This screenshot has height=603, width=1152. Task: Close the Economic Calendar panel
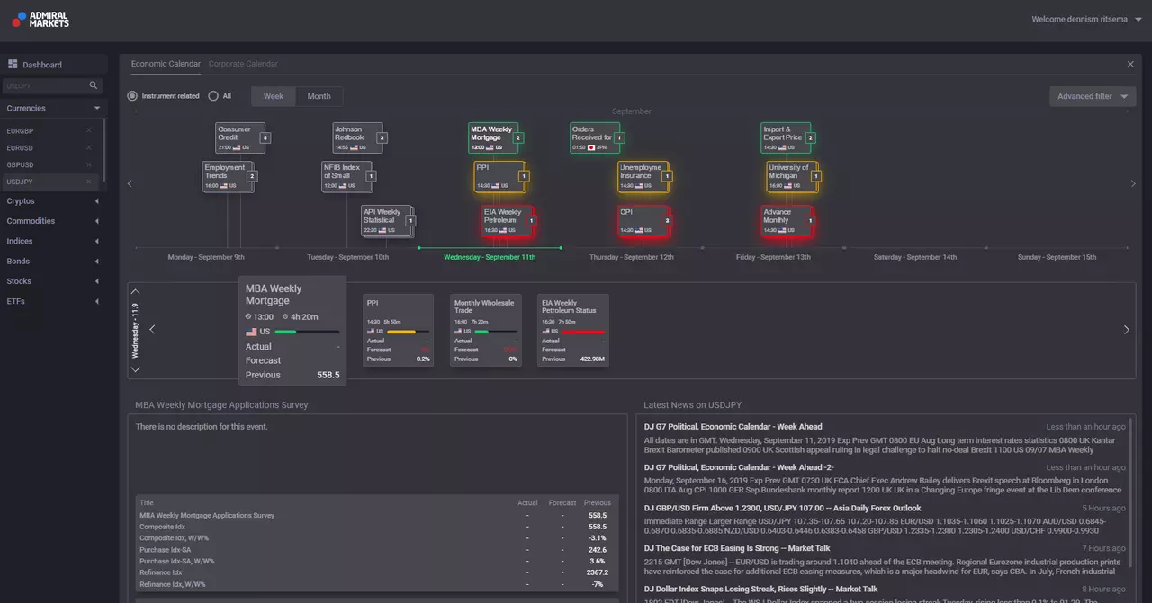point(1130,64)
